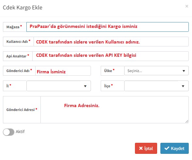Cancel with the İptal button
The height and width of the screenshot is (160, 192).
(146, 148)
